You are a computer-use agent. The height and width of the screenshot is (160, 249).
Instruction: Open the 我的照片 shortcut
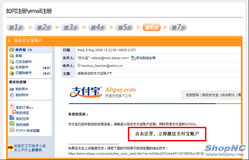click(22, 89)
